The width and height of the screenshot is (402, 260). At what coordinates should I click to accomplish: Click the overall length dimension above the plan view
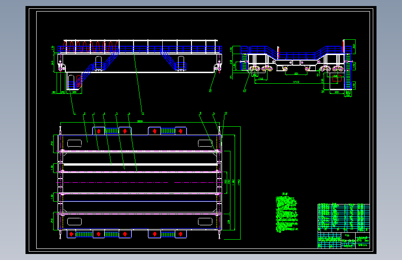pyautogui.click(x=140, y=122)
